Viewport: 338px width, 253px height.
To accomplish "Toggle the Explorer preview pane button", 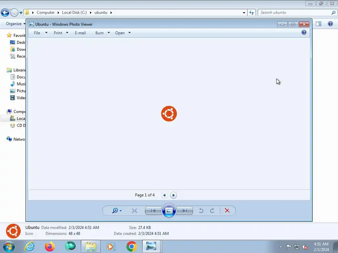I will pyautogui.click(x=319, y=24).
